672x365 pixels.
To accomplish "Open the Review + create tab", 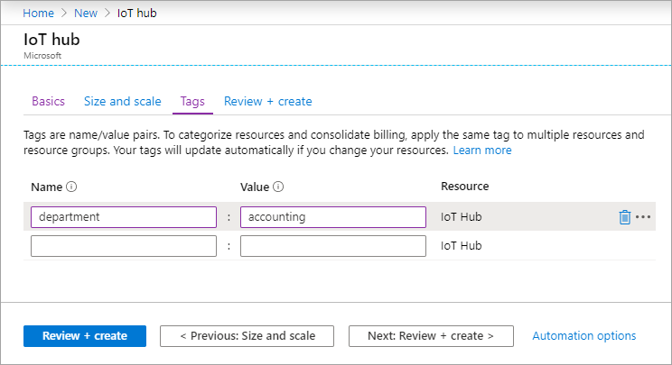I will (268, 102).
